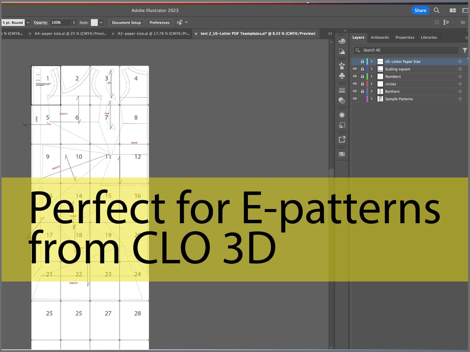This screenshot has width=470, height=352.
Task: Expand the Sample Patterns layer chevron
Action: [372, 99]
